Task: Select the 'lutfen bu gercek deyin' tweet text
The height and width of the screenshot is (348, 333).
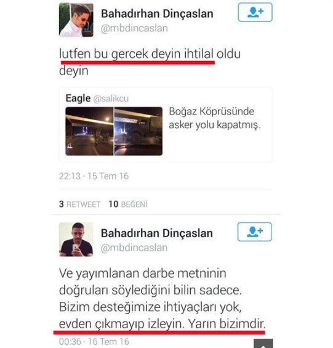Action: pos(150,62)
